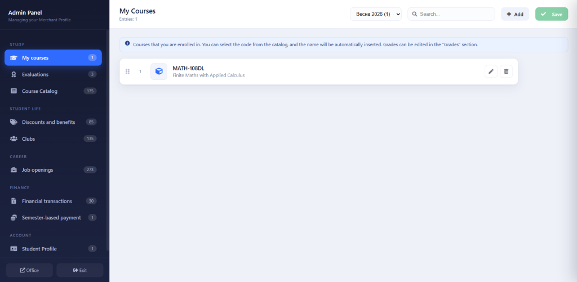Click the Exit button
Screen dimensions: 577x282
pyautogui.click(x=80, y=270)
